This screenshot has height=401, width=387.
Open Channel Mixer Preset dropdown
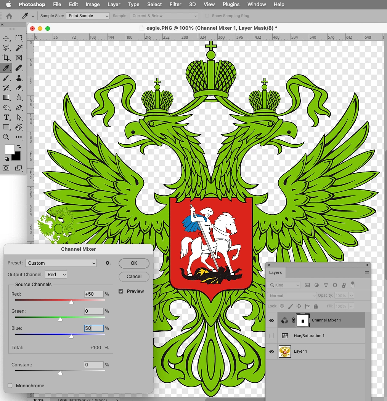61,263
